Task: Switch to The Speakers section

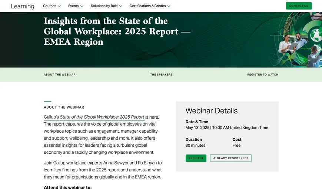Action: pyautogui.click(x=161, y=75)
